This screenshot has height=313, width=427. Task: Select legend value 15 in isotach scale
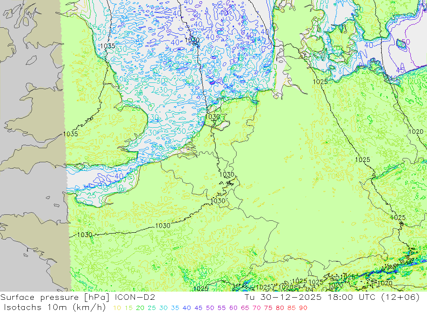coord(129,308)
